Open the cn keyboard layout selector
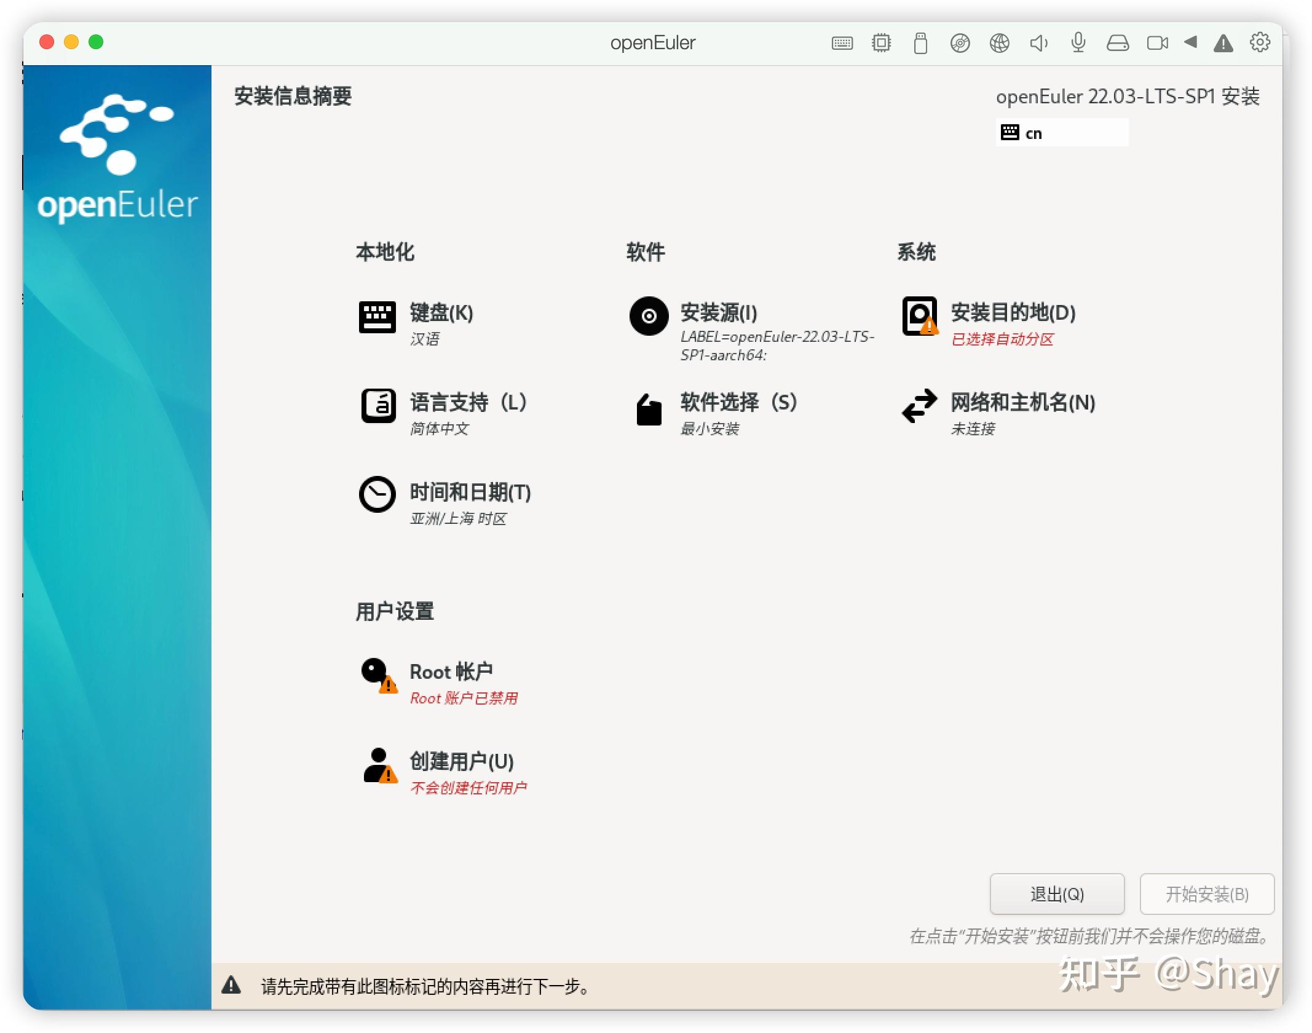The width and height of the screenshot is (1312, 1033). coord(1062,132)
